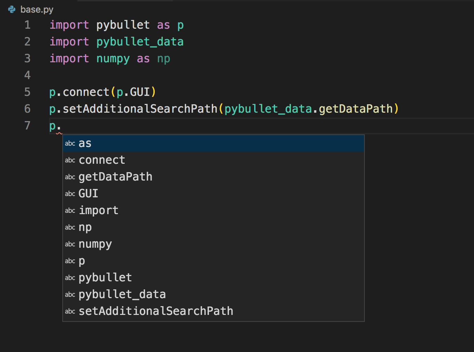474x352 pixels.
Task: Click the abc icon beside getDataPath entry
Action: (70, 177)
